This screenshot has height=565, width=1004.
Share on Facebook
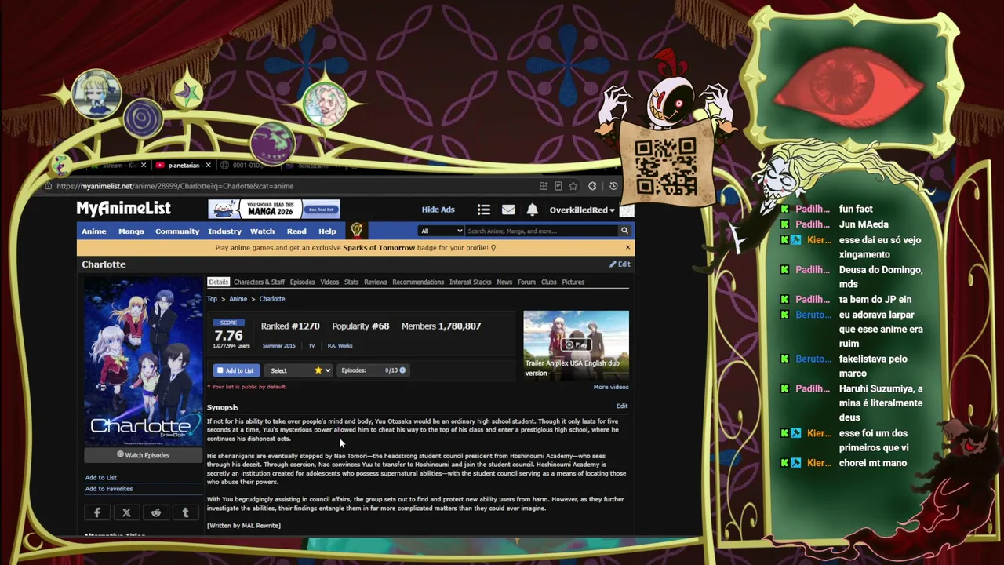tap(97, 512)
